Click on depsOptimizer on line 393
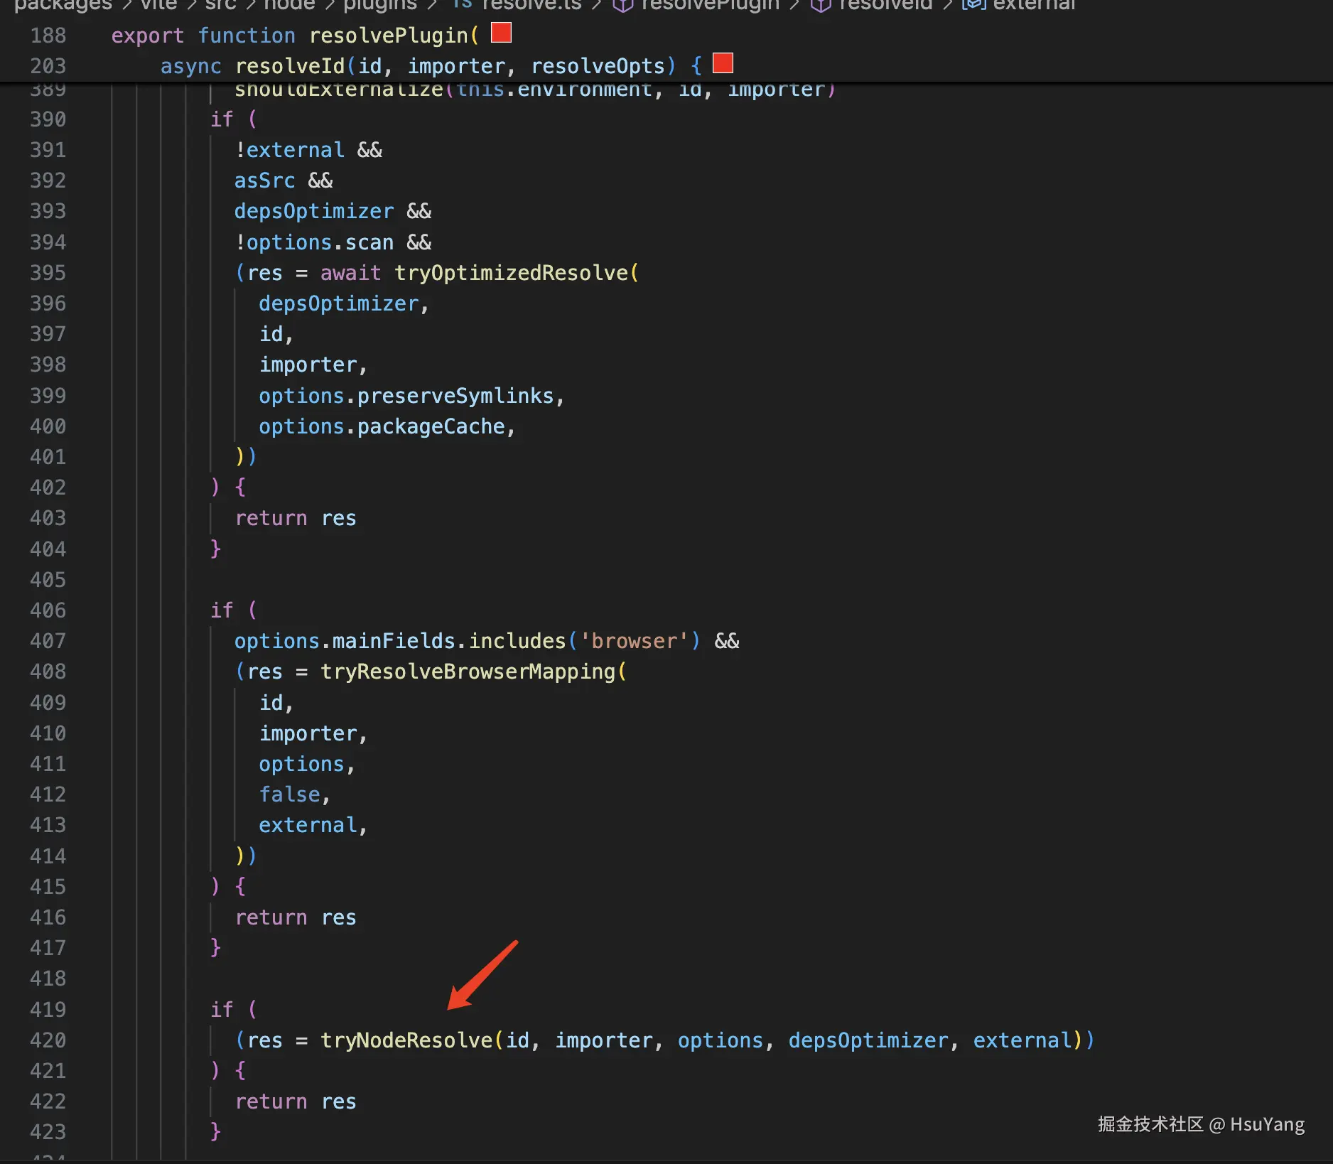This screenshot has width=1333, height=1164. (314, 211)
